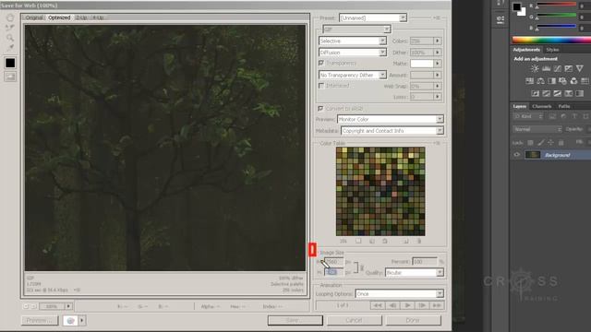Add Color Balance scales icon
This screenshot has width=591, height=332.
540,81
